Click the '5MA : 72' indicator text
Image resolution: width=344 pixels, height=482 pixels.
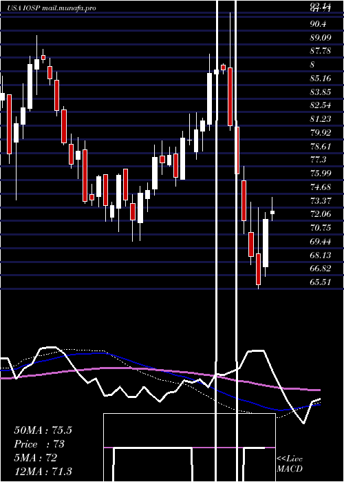(35, 458)
